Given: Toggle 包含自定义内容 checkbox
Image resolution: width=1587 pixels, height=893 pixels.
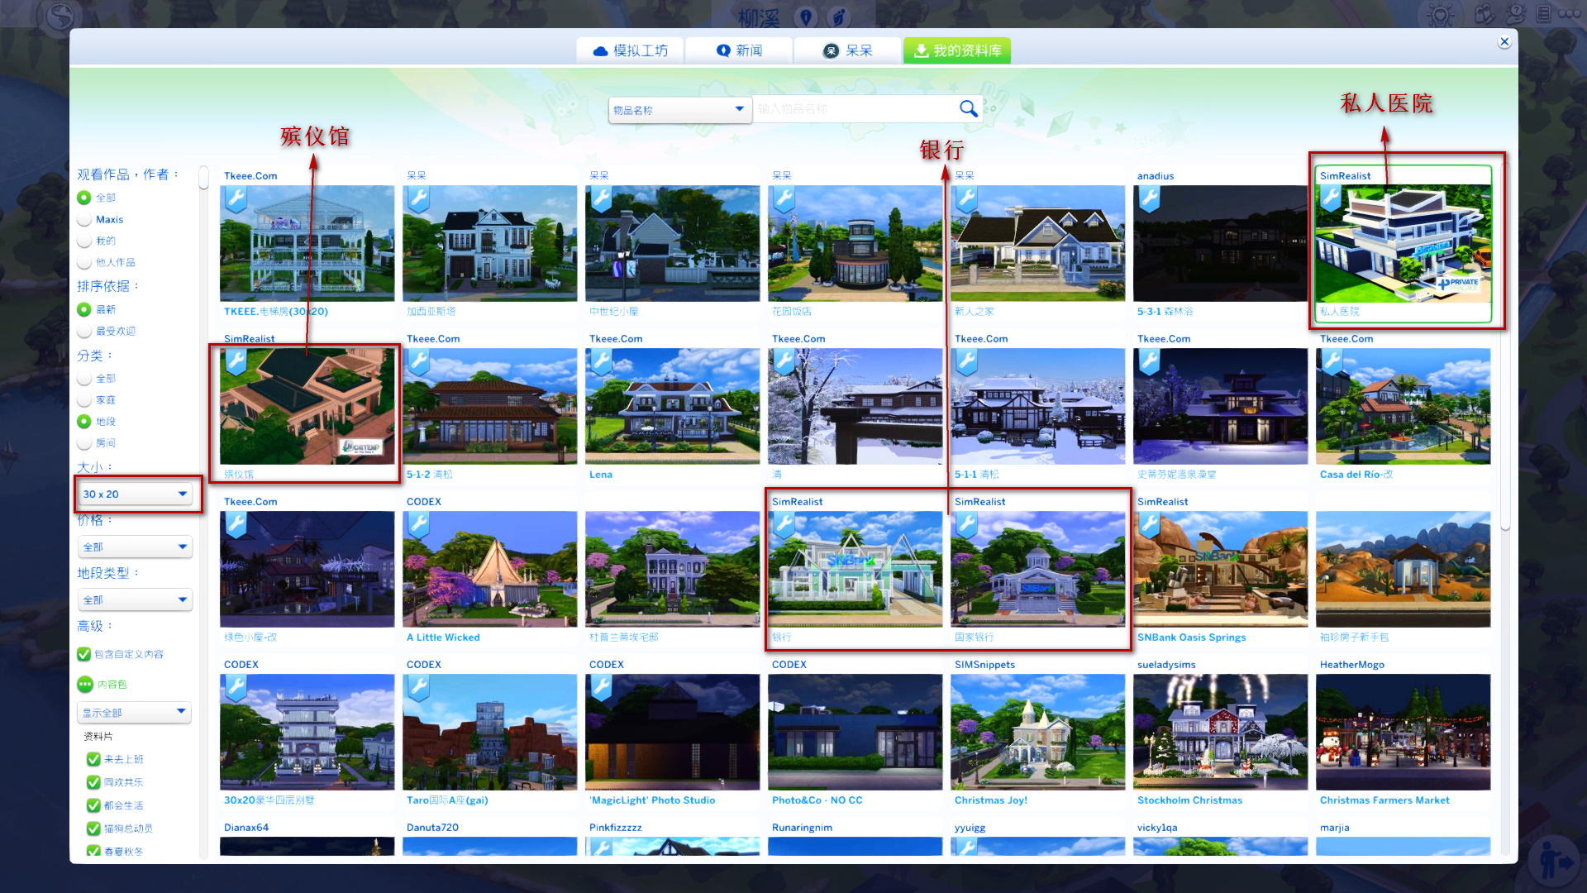Looking at the screenshot, I should point(83,654).
